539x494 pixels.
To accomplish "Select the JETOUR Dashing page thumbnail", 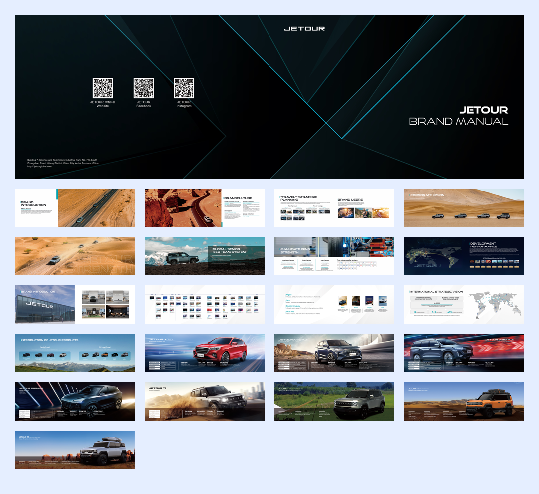I will pyautogui.click(x=75, y=401).
